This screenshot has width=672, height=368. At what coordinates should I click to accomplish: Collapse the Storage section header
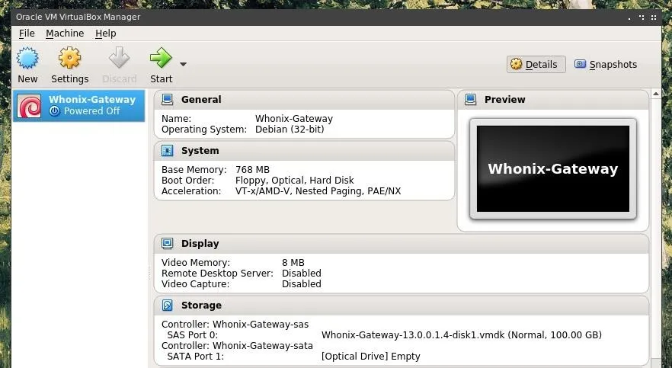(x=402, y=306)
